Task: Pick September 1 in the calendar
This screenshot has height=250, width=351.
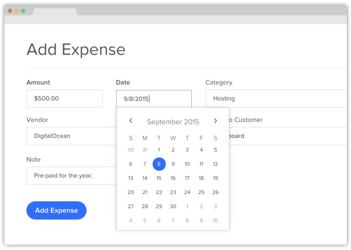Action: [159, 150]
